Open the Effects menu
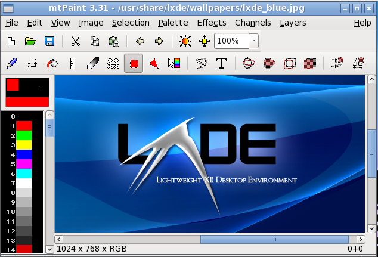378x257 pixels. tap(212, 23)
